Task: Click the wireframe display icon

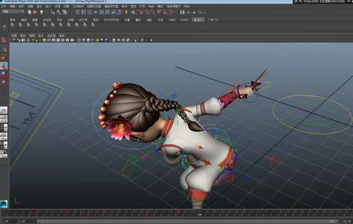Action: (79, 40)
